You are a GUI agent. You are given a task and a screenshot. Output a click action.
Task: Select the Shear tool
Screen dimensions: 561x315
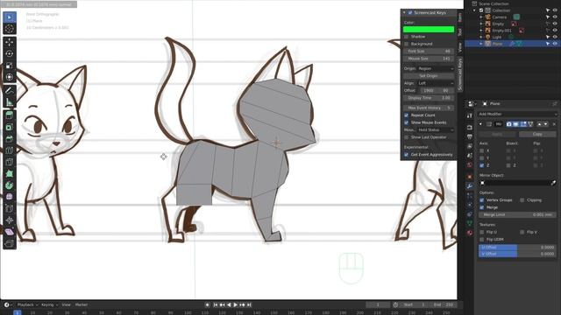10,232
